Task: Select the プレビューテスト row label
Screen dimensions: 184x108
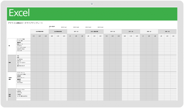Action: click(21, 89)
